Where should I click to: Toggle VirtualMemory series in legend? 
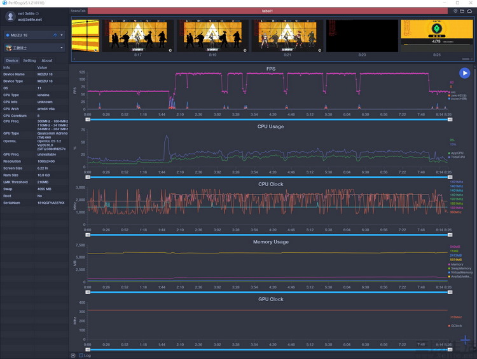pos(460,273)
